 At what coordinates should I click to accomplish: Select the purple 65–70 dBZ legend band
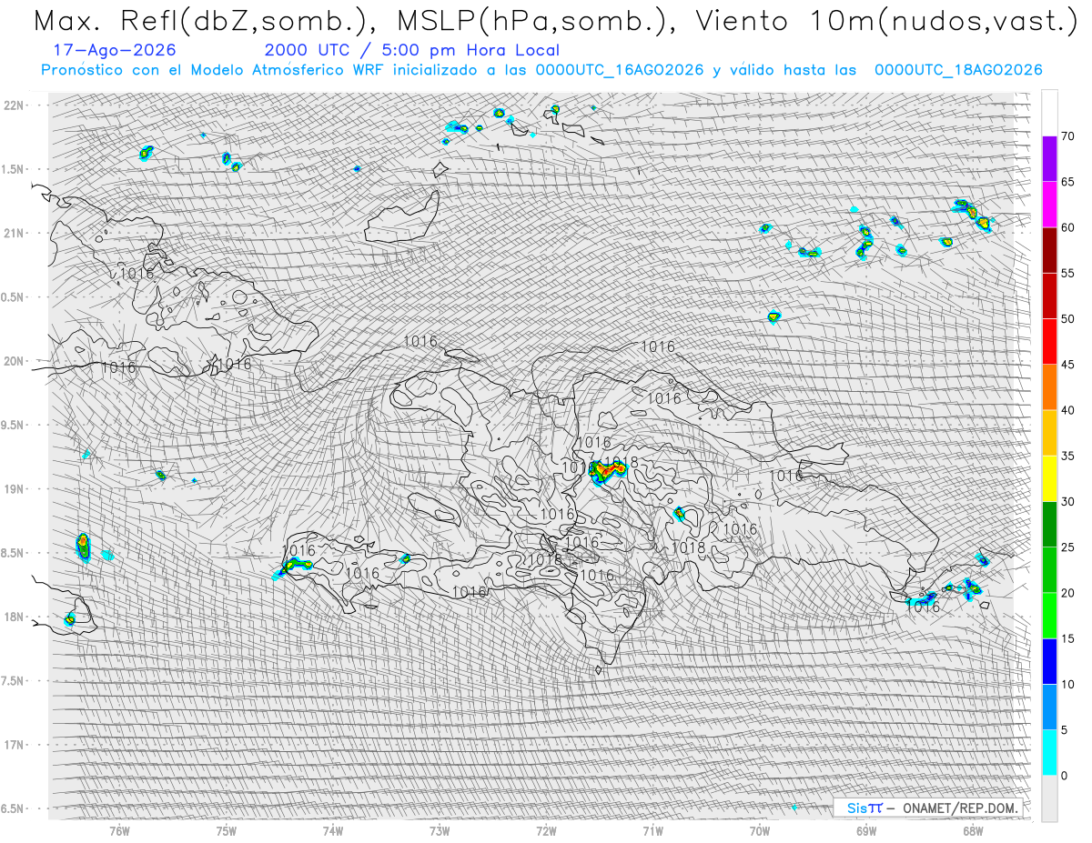tap(1049, 159)
